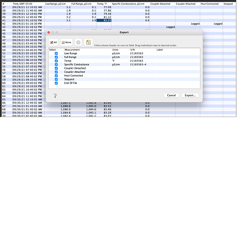Click the 1,086.6 low range value
This screenshot has height=237, width=237.
pyautogui.click(x=66, y=106)
